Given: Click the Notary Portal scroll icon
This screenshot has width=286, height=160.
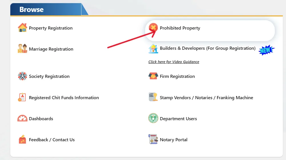Looking at the screenshot, I should pyautogui.click(x=153, y=139).
